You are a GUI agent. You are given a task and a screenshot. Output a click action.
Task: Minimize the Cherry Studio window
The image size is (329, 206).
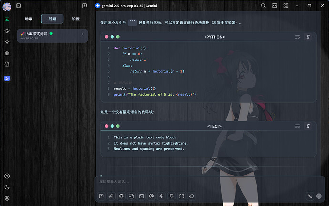coord(297,6)
